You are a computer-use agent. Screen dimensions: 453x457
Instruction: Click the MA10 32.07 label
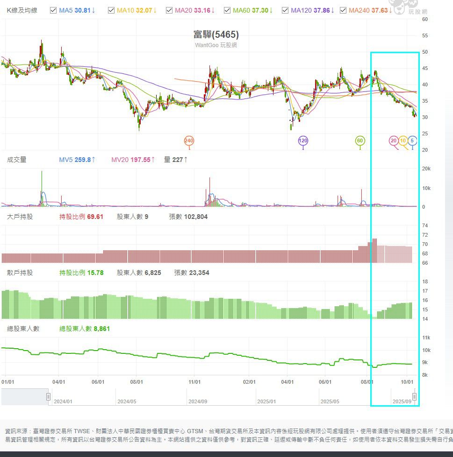tap(137, 10)
